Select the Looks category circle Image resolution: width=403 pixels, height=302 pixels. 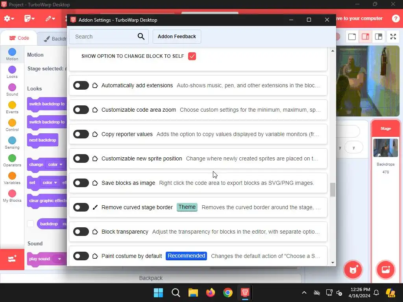coord(12,70)
